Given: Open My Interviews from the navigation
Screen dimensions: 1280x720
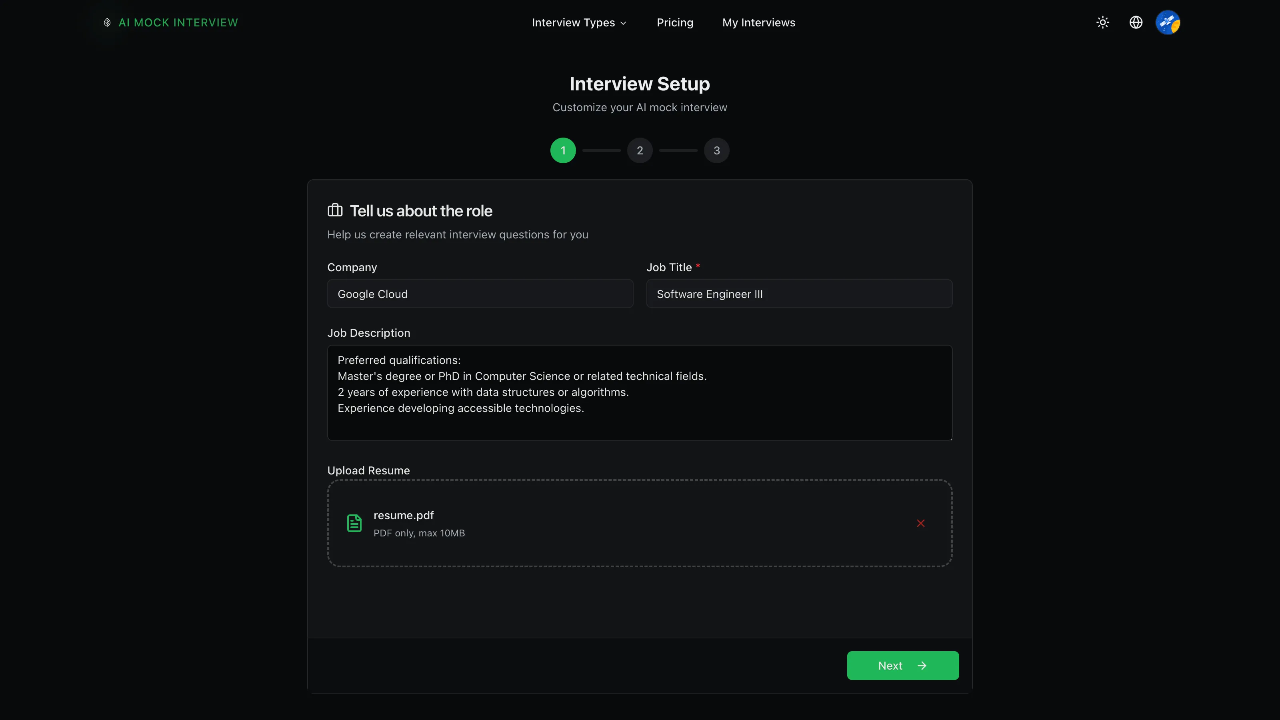Looking at the screenshot, I should [759, 22].
